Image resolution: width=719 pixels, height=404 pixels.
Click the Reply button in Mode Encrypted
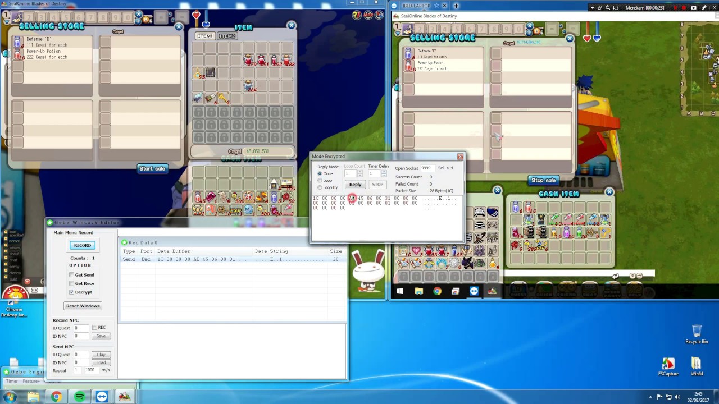pyautogui.click(x=355, y=185)
